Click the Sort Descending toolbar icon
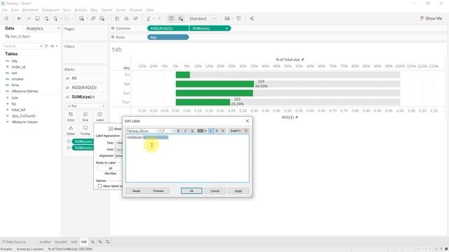 (x=135, y=19)
